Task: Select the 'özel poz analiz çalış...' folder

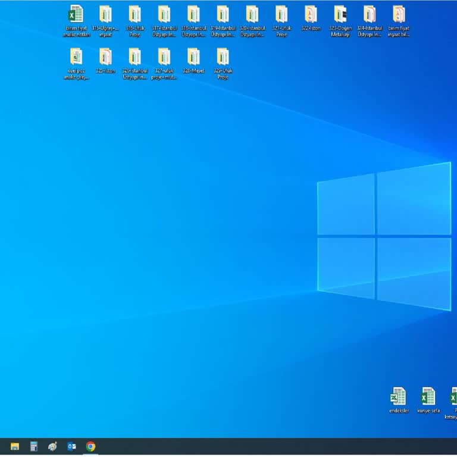Action: pos(76,64)
